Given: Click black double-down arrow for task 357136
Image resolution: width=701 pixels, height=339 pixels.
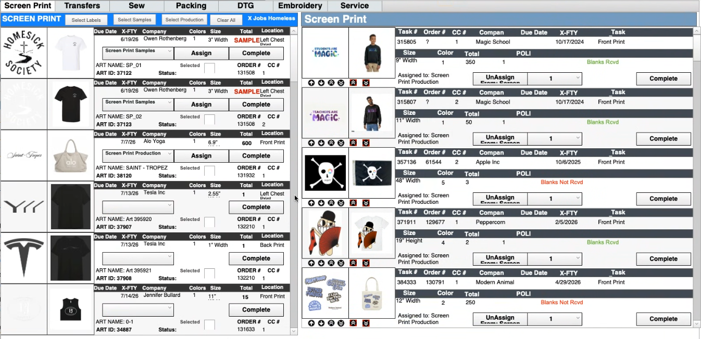Looking at the screenshot, I should click(341, 203).
